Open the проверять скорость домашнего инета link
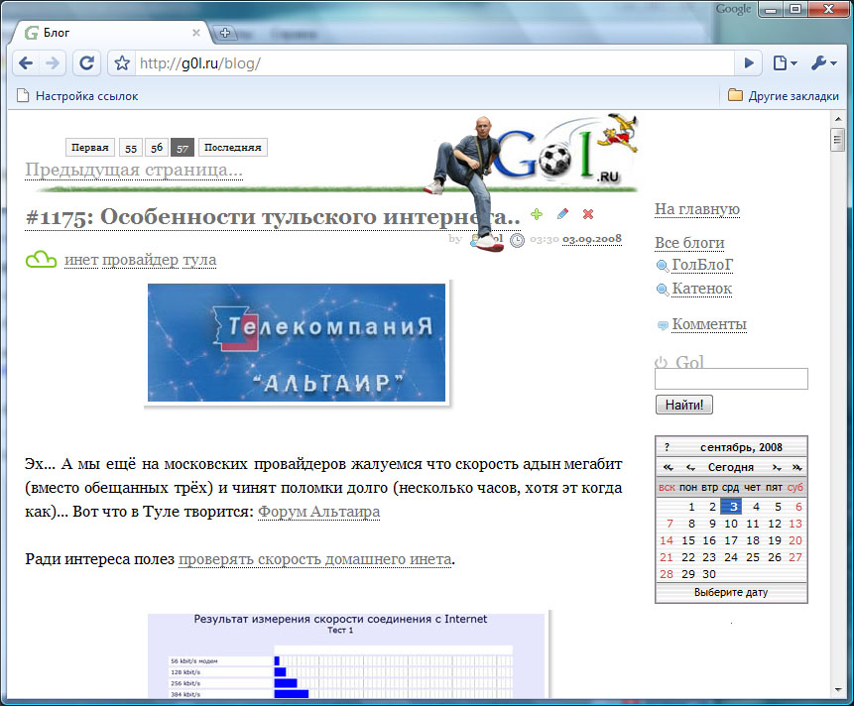Image resolution: width=854 pixels, height=706 pixels. click(315, 559)
